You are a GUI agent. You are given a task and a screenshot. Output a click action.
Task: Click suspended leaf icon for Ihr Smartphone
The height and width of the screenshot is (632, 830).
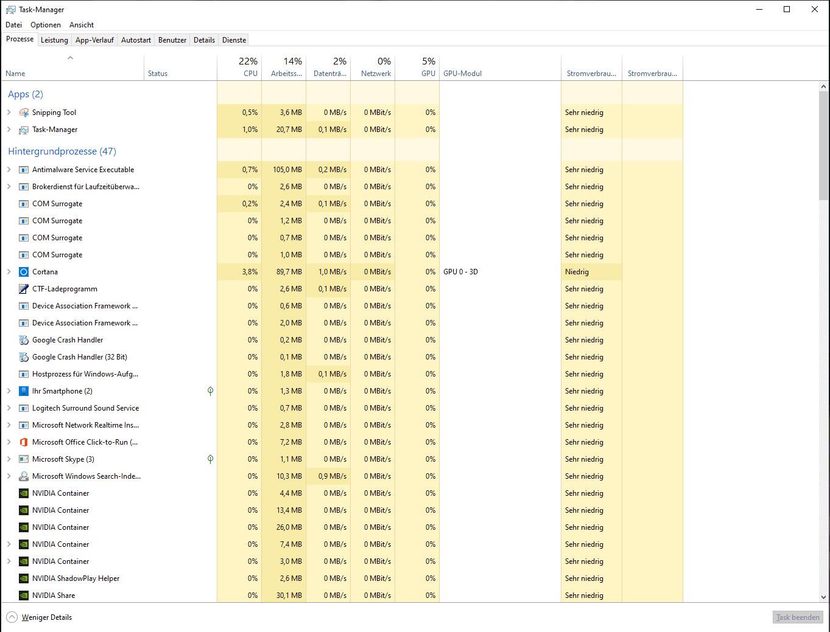(210, 391)
